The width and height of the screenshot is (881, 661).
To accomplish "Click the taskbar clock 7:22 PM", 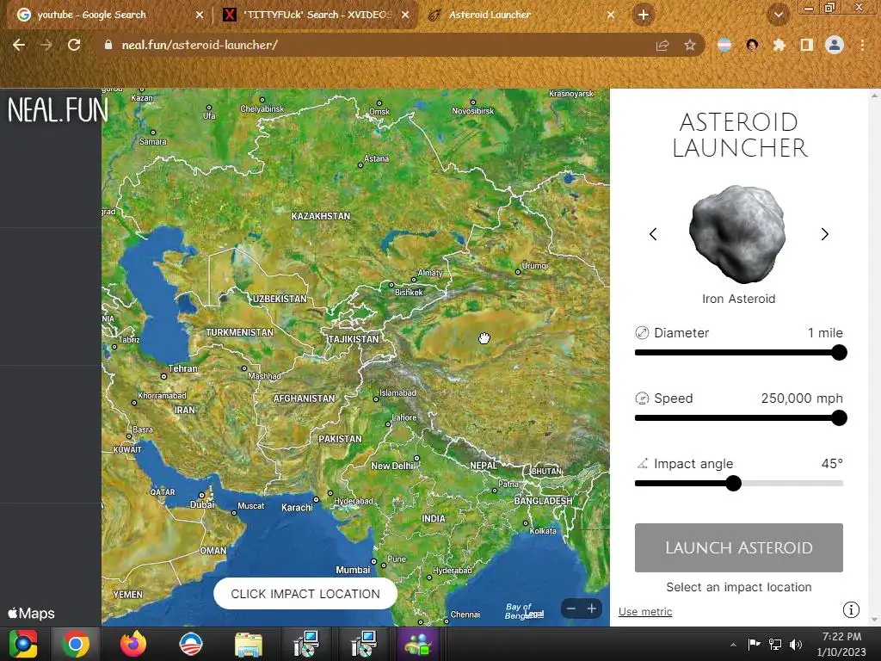I will (841, 637).
